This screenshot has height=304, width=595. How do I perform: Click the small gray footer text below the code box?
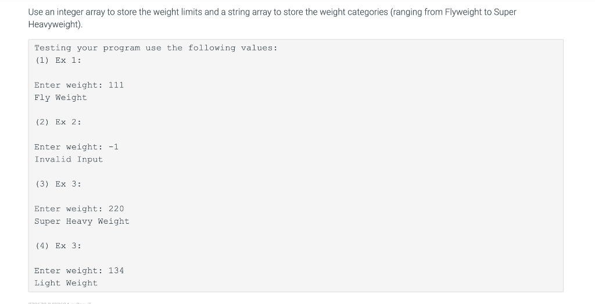pos(60,303)
